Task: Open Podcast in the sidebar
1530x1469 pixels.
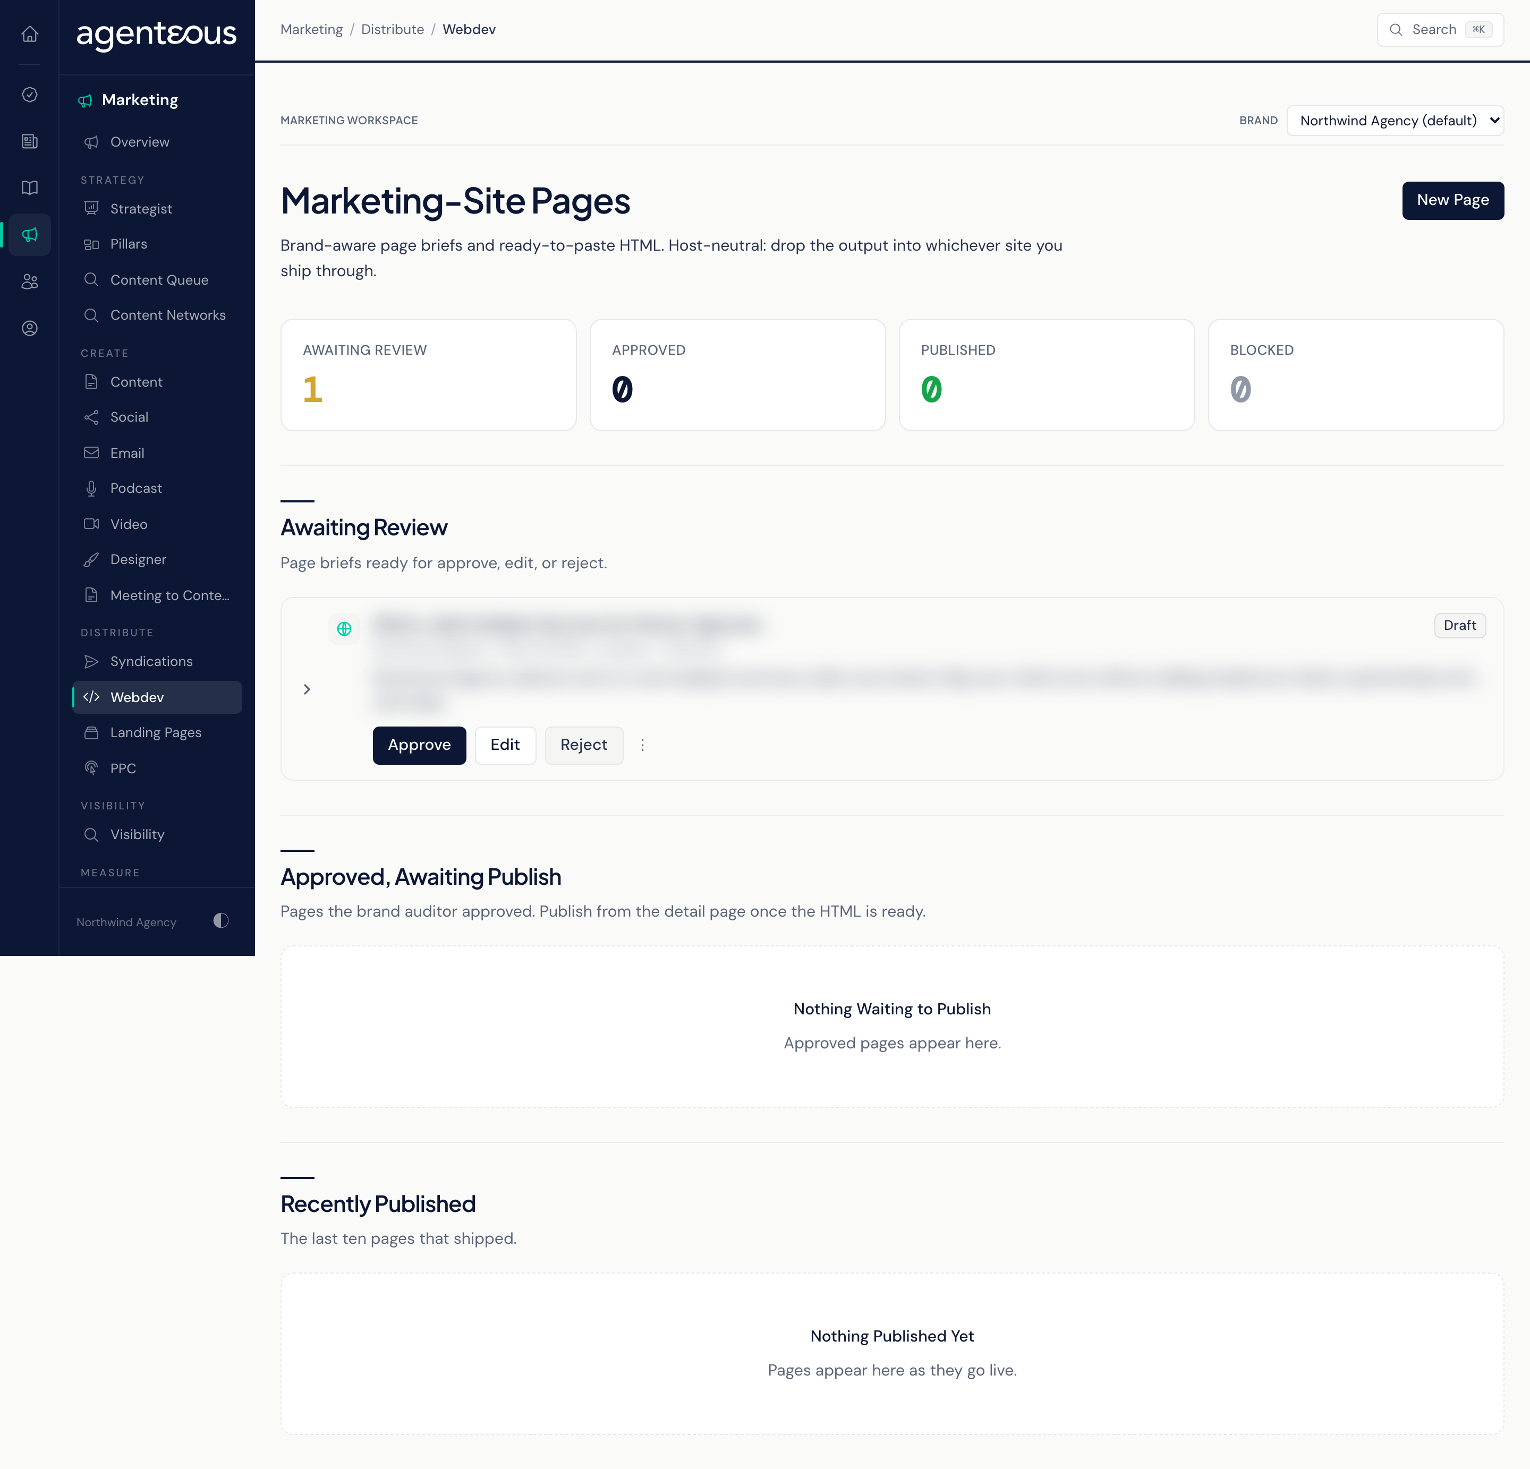Action: pyautogui.click(x=157, y=489)
